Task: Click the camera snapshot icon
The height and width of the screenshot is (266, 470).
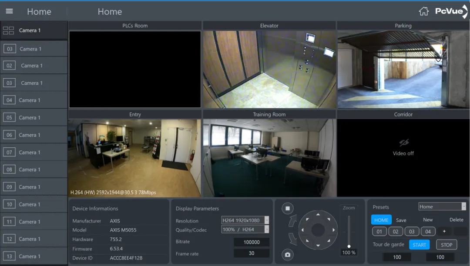Action: (288, 255)
